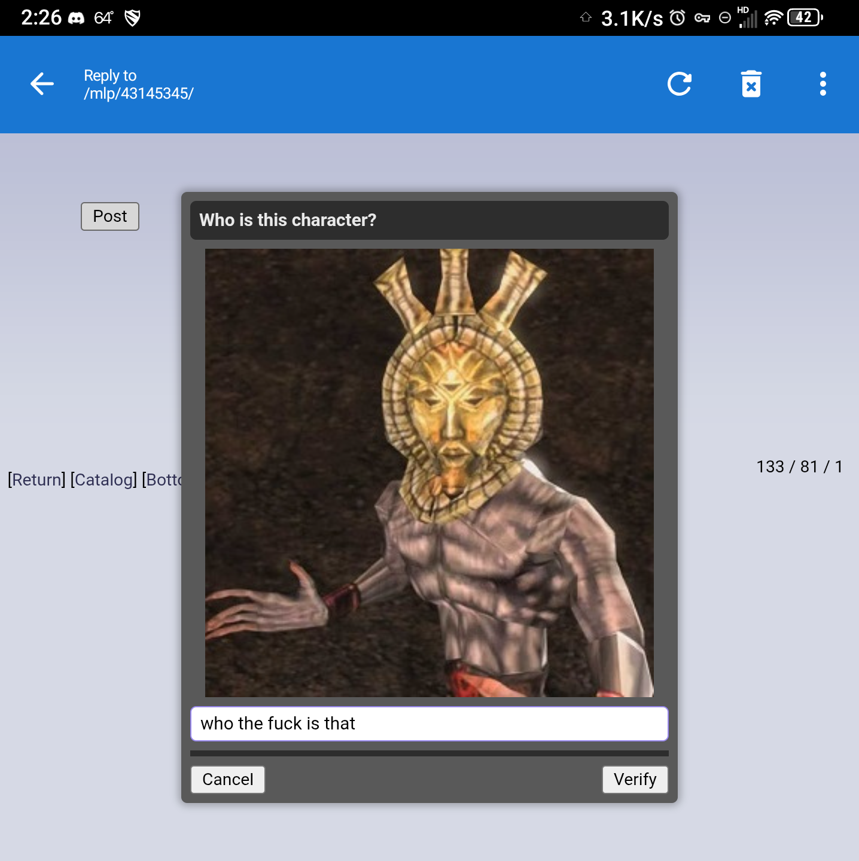859x861 pixels.
Task: Click the Post button
Action: point(110,216)
